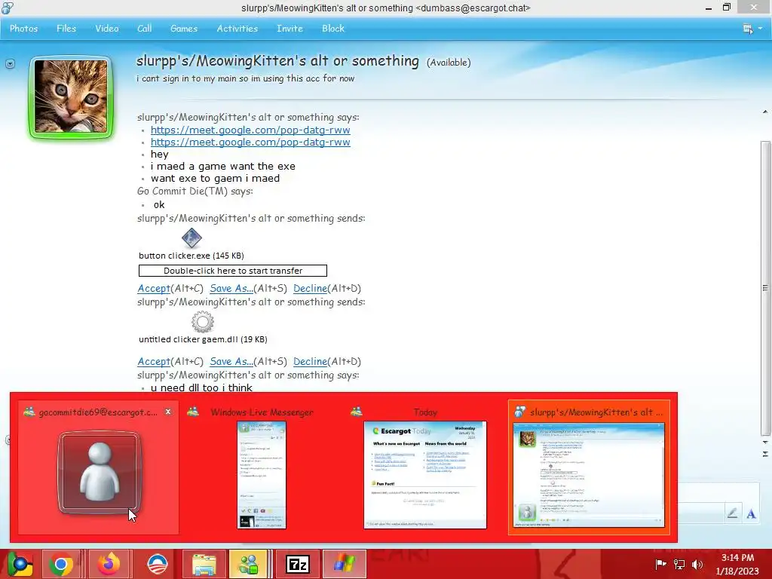Viewport: 772px width, 579px height.
Task: Click the conversation scrollbar thumb
Action: pyautogui.click(x=765, y=288)
